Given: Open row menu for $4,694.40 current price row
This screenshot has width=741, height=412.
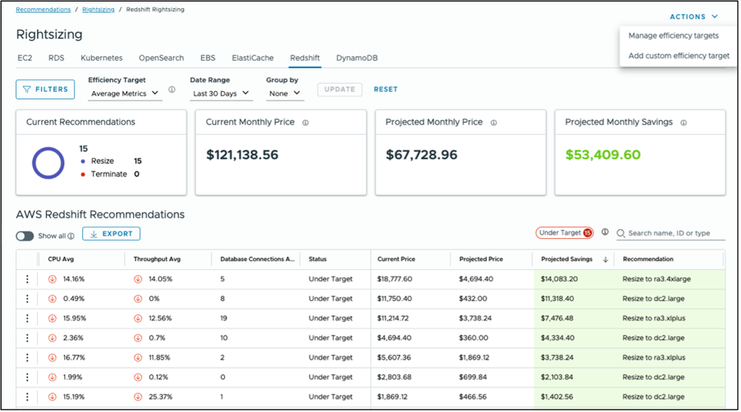Looking at the screenshot, I should (x=28, y=338).
